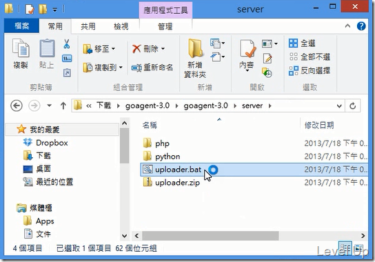Click the Paste (貼上) clipboard icon
Image resolution: width=375 pixels, height=262 pixels.
[x=47, y=48]
